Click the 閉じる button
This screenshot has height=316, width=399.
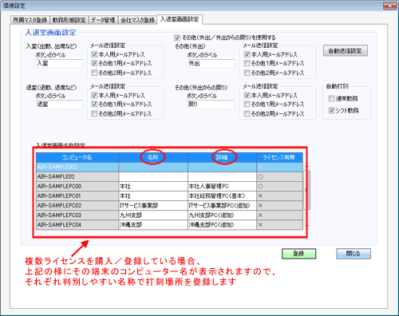(x=354, y=254)
